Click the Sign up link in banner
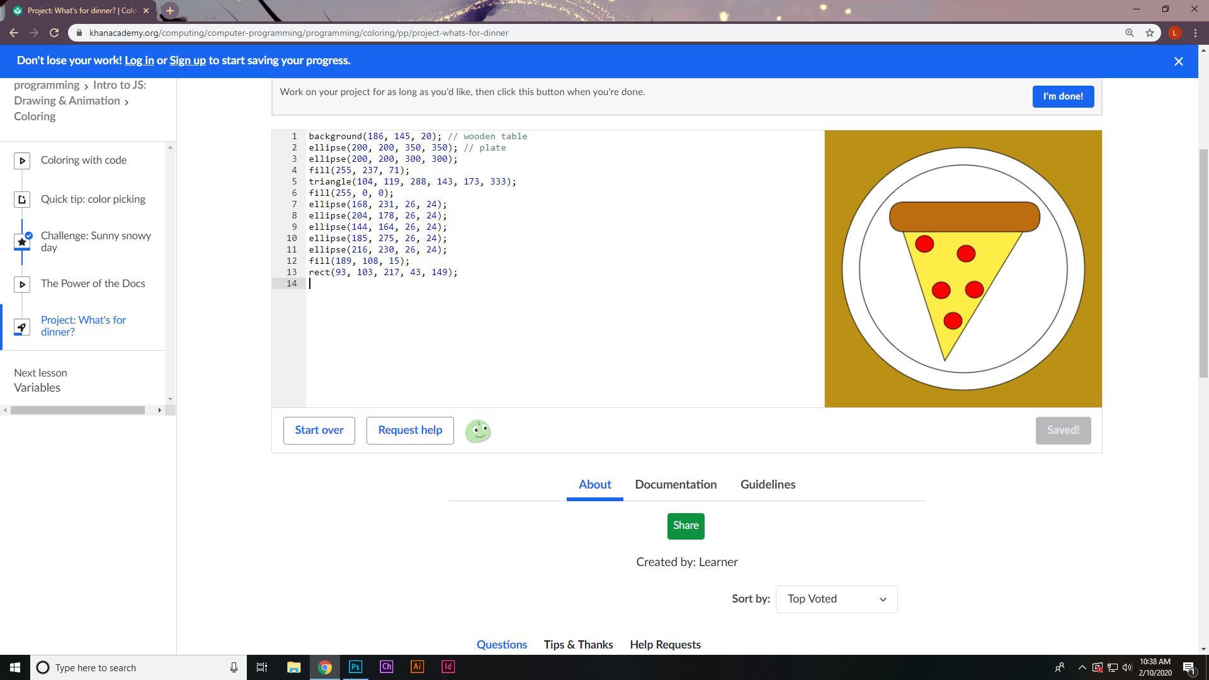Viewport: 1209px width, 680px height. point(187,60)
